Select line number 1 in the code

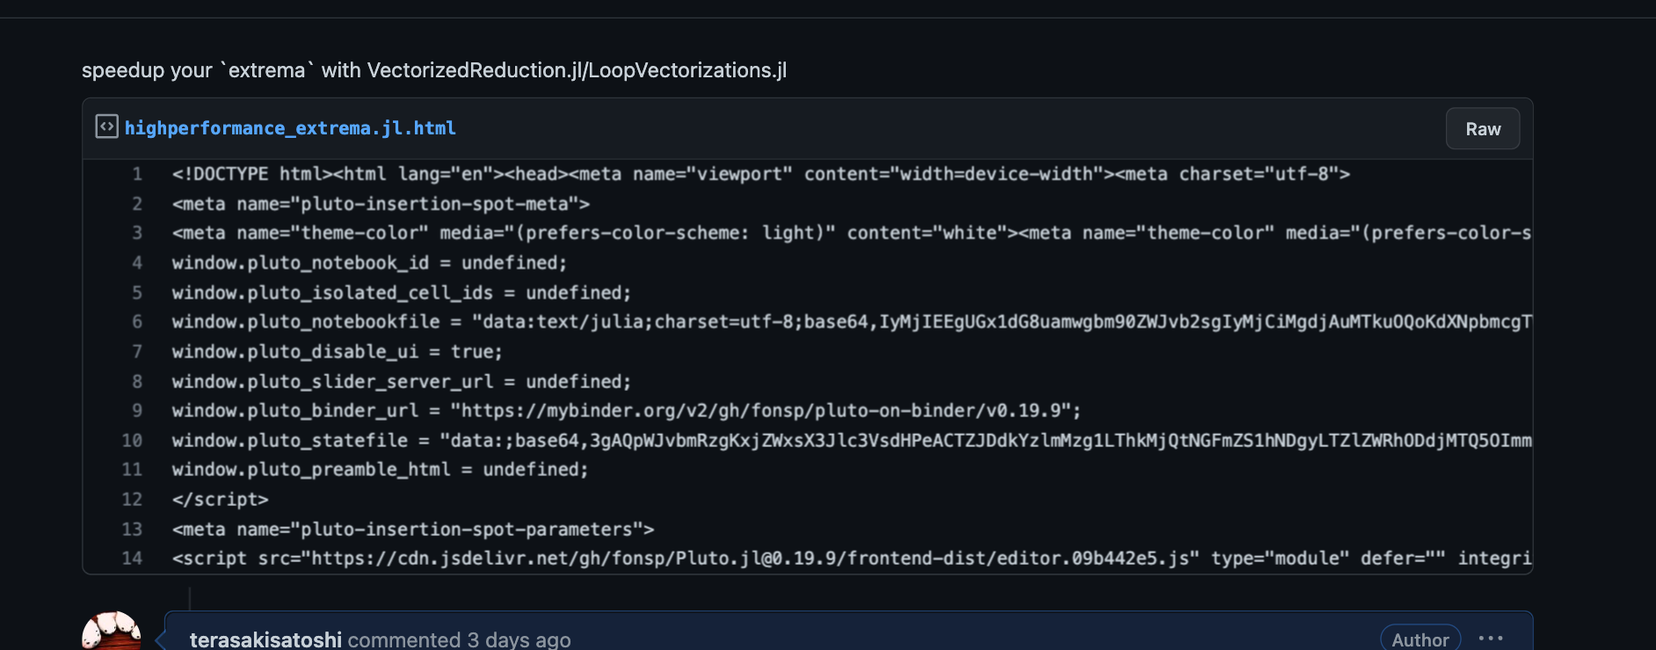pyautogui.click(x=137, y=174)
